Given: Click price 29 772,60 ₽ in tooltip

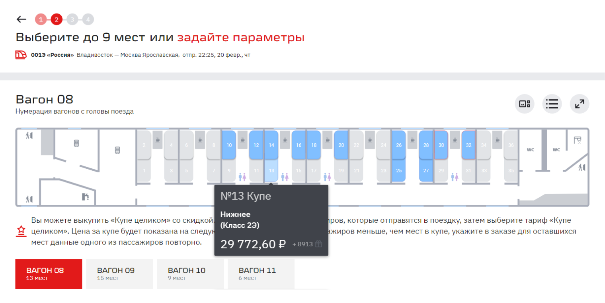Looking at the screenshot, I should point(253,244).
